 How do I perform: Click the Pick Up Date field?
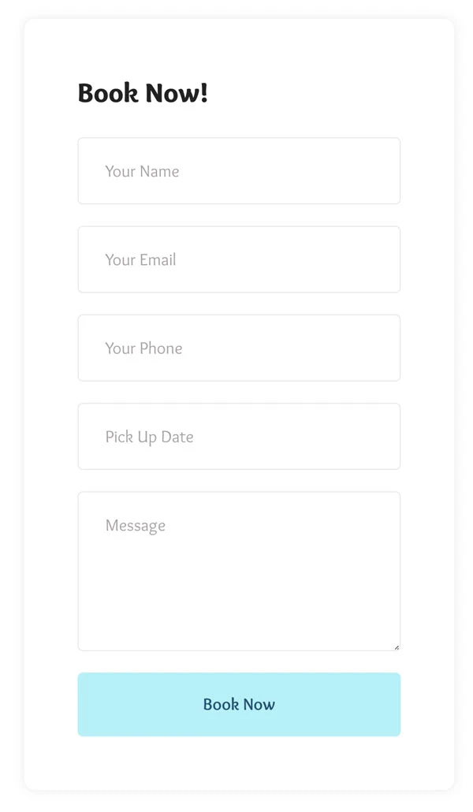click(x=238, y=436)
